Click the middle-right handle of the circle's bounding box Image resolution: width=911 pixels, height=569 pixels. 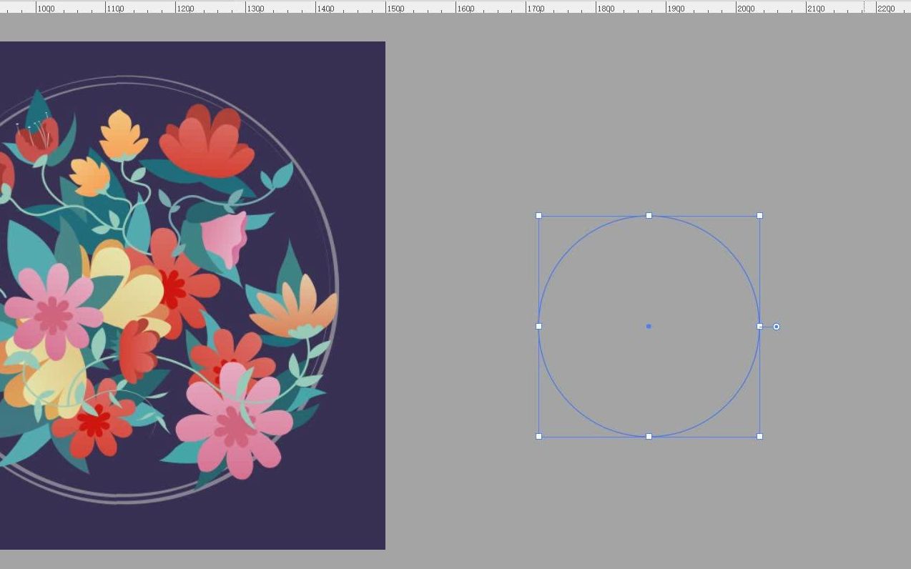tap(759, 326)
